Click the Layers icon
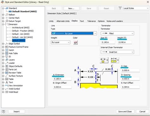Viewport: 150px width, 116px height. [7, 60]
